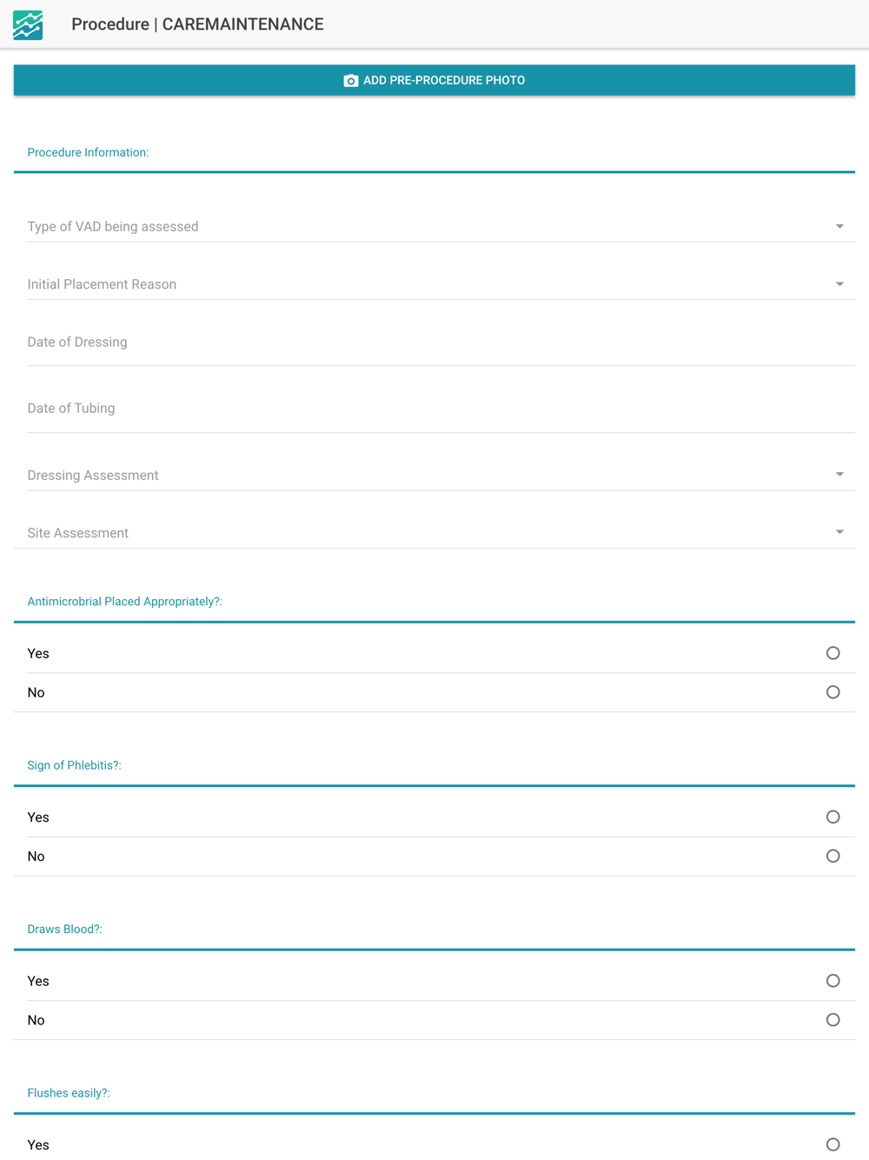Choose No for Draws Blood
Image resolution: width=869 pixels, height=1160 pixels.
833,1020
